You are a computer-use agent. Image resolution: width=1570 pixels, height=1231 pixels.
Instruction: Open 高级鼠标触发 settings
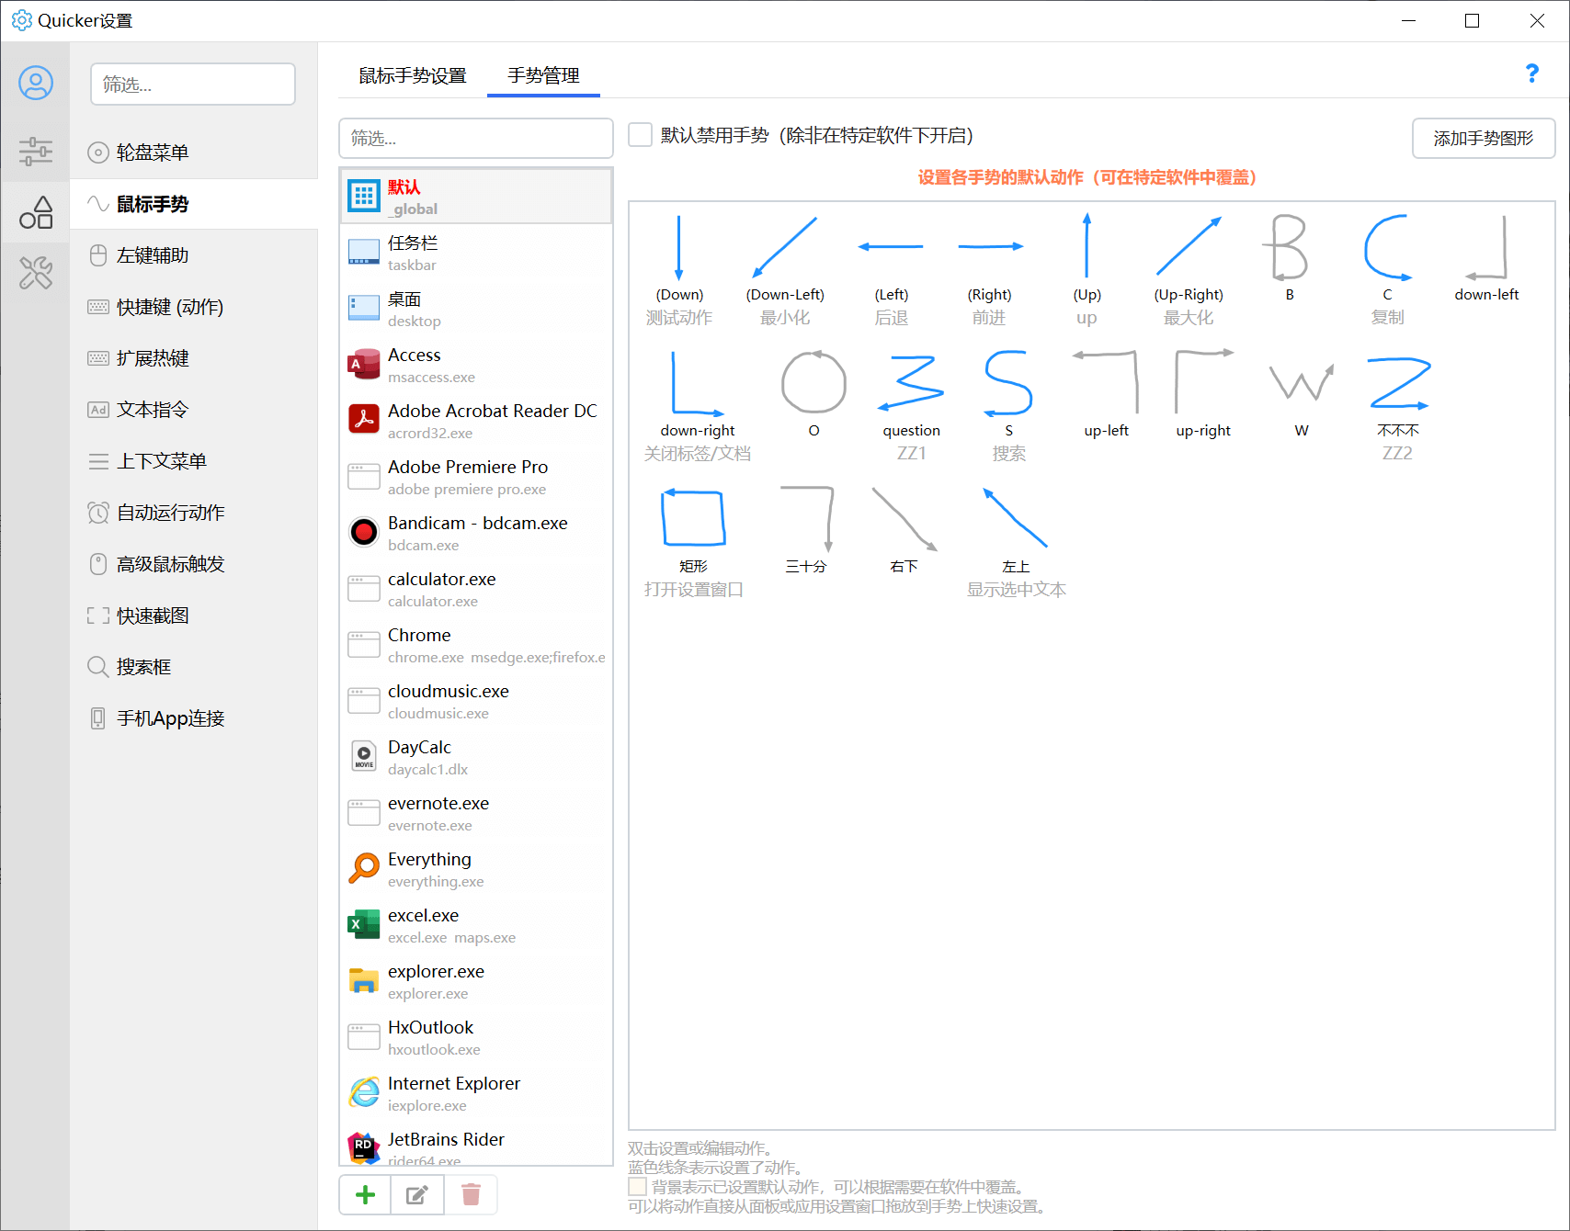pyautogui.click(x=194, y=564)
